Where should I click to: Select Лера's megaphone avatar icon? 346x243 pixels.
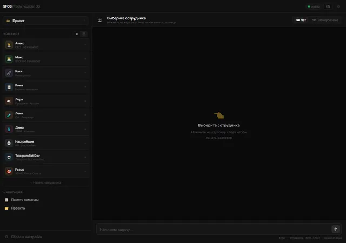tap(9, 101)
